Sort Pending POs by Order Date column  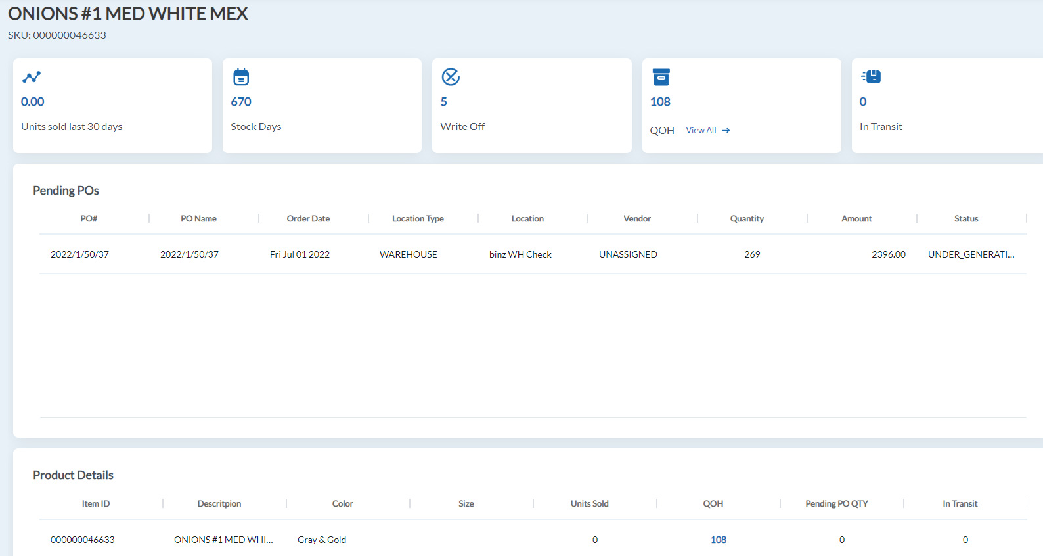coord(308,219)
